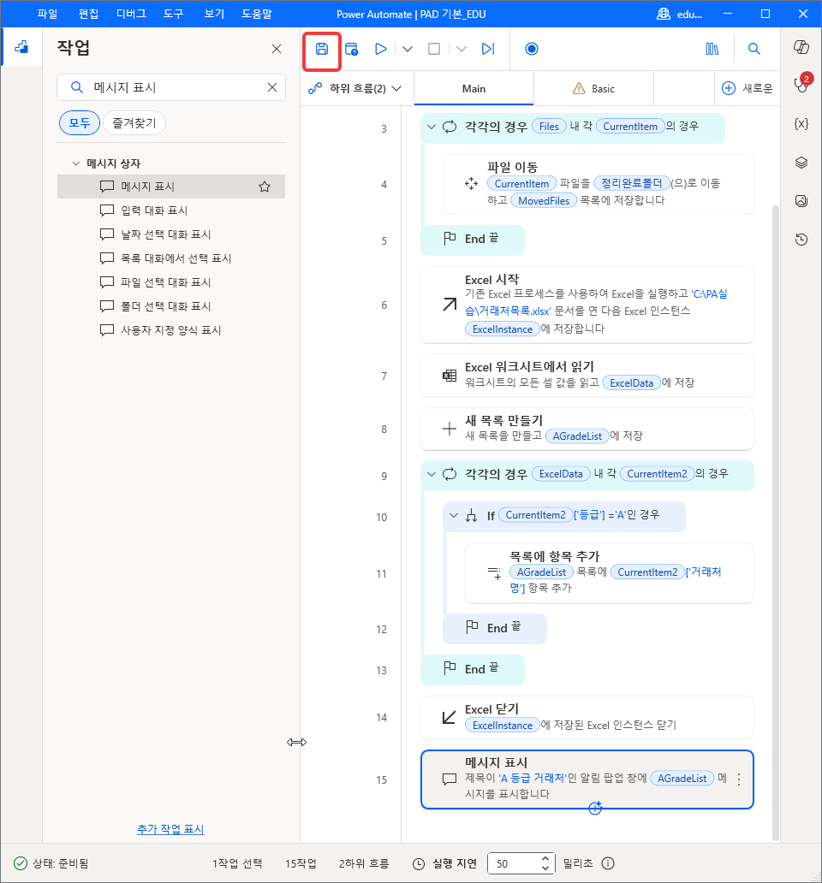The width and height of the screenshot is (822, 883).
Task: Open the stop options dropdown arrow
Action: 462,49
